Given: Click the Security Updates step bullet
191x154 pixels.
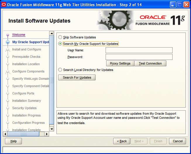Looking at the screenshot, I should (x=8, y=108).
